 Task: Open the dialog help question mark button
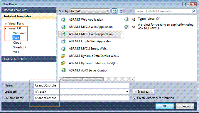coord(186,4)
